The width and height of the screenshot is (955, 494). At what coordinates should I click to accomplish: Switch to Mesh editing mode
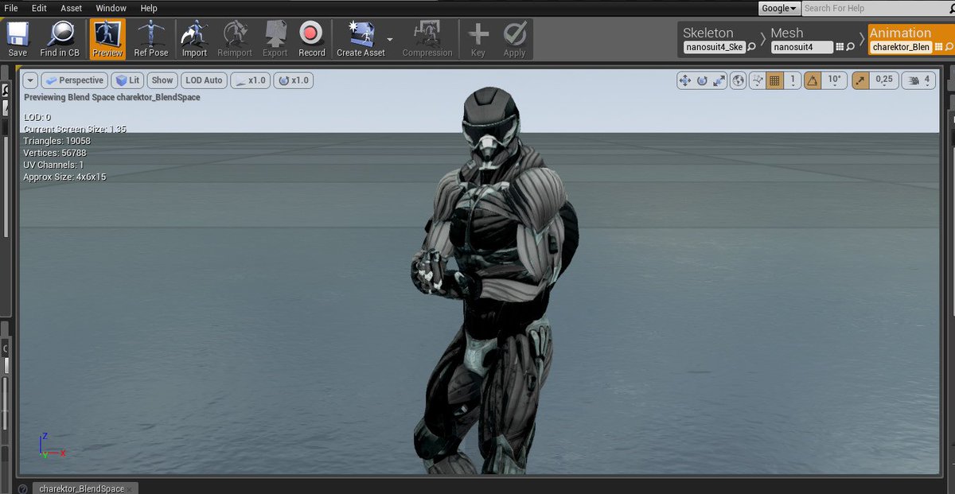click(x=786, y=33)
